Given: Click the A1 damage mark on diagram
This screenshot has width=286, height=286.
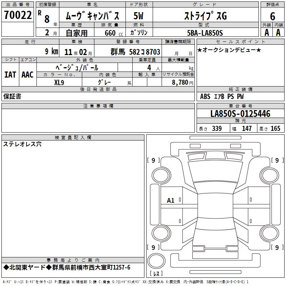Looking at the screenshot, I should click(x=171, y=201).
